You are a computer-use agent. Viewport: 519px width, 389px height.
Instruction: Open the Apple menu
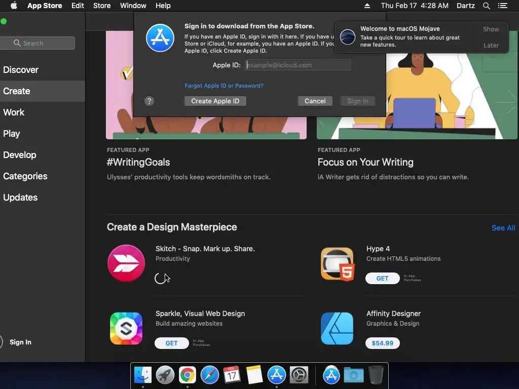[14, 6]
